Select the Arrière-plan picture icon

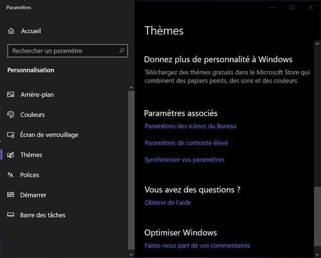pyautogui.click(x=10, y=94)
